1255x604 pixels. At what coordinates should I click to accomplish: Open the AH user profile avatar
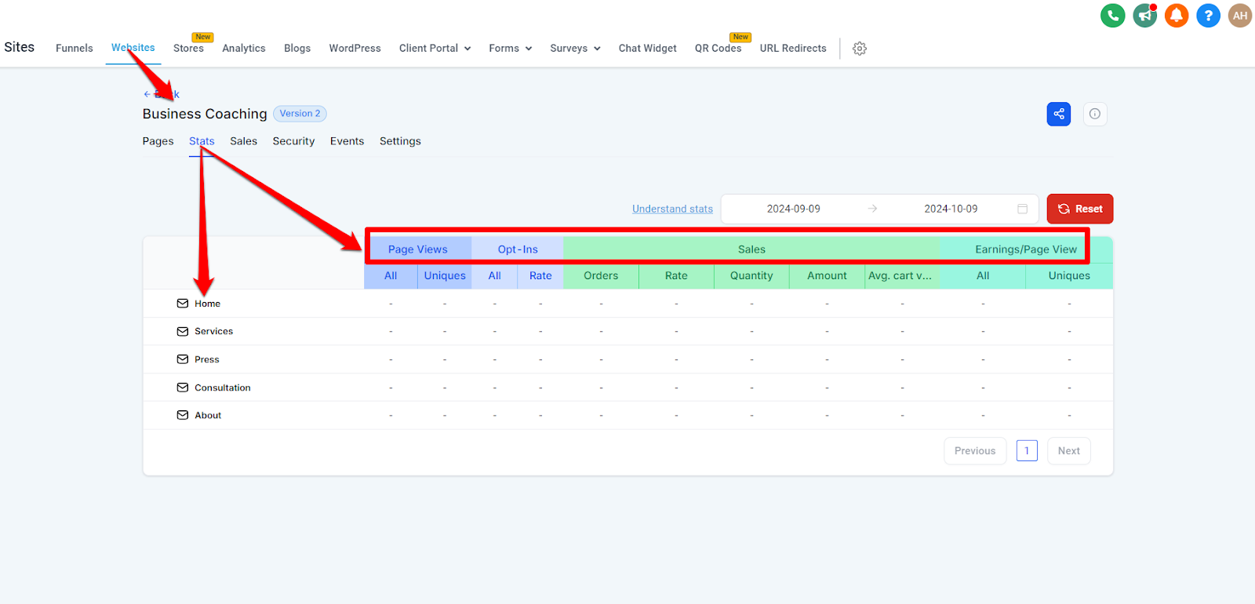click(1239, 16)
